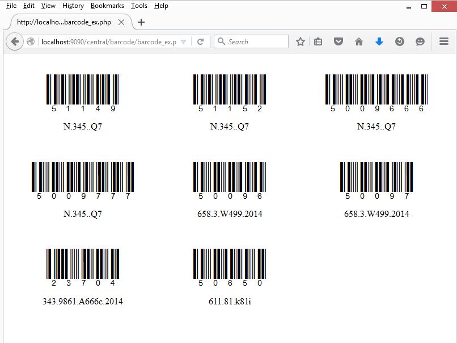Click the browser Back arrow button
The width and height of the screenshot is (457, 343).
(15, 41)
